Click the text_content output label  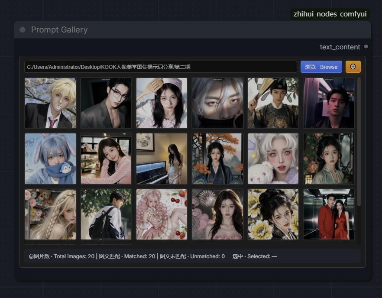pos(340,47)
